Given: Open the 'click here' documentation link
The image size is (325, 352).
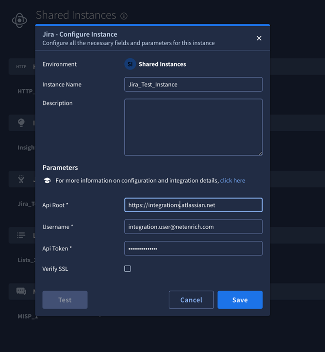Looking at the screenshot, I should (x=232, y=181).
